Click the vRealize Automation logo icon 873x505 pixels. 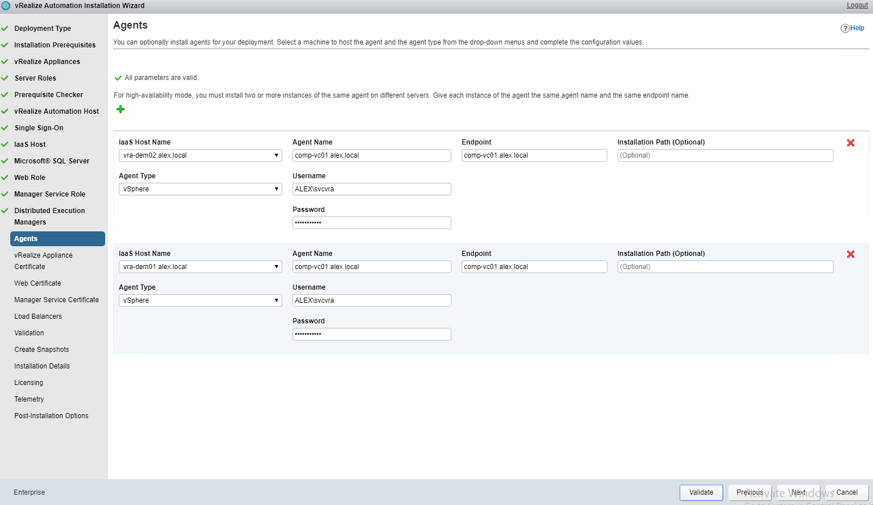(x=6, y=6)
